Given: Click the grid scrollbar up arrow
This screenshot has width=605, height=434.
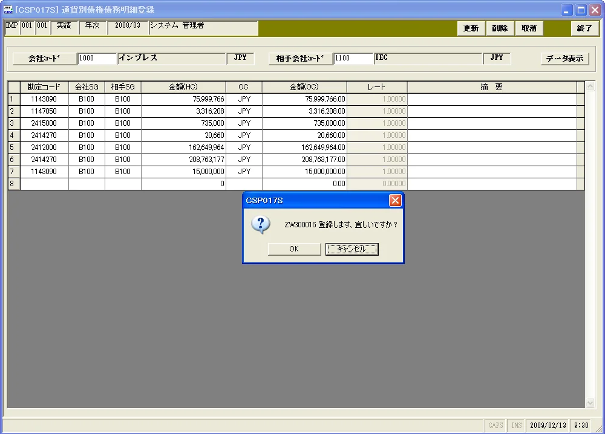Looking at the screenshot, I should pos(590,86).
